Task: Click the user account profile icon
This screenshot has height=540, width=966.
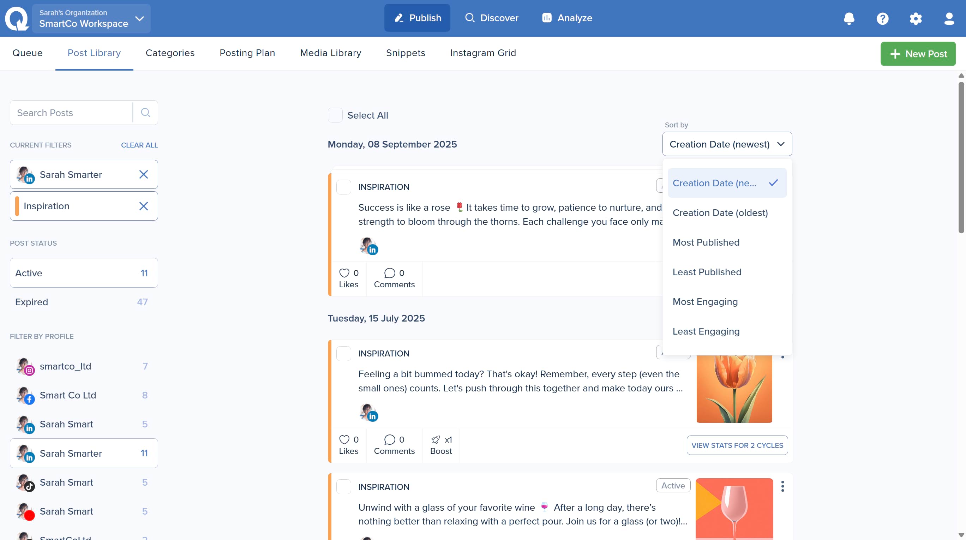Action: [x=949, y=18]
